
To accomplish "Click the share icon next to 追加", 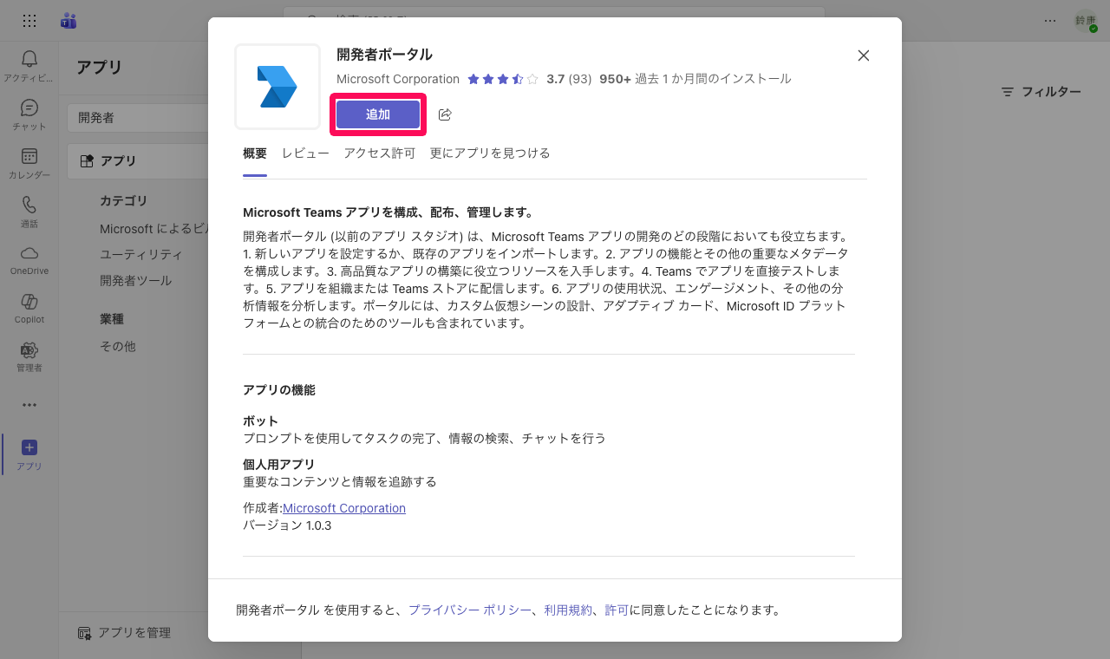I will [445, 114].
